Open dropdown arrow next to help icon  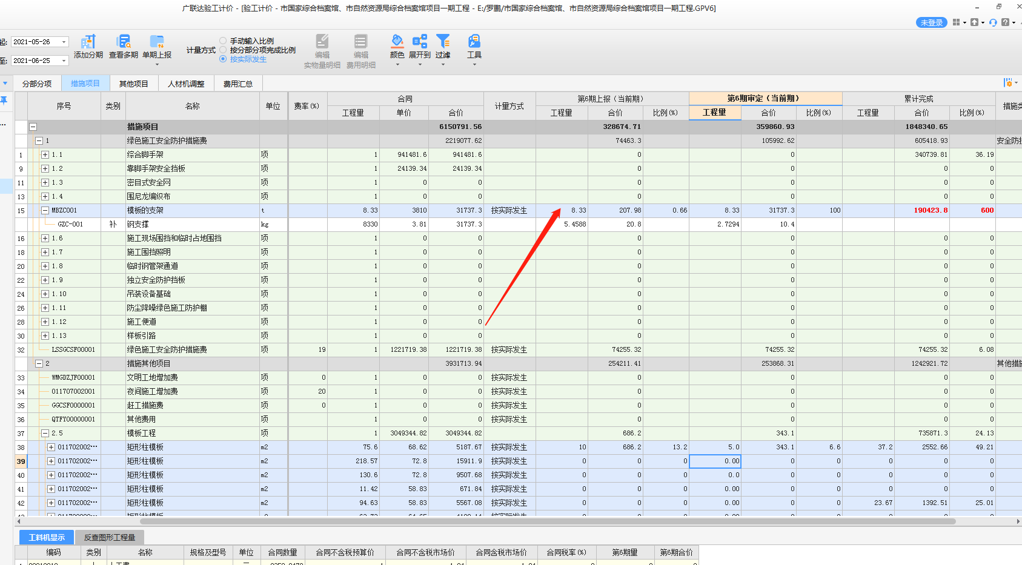tap(1014, 22)
